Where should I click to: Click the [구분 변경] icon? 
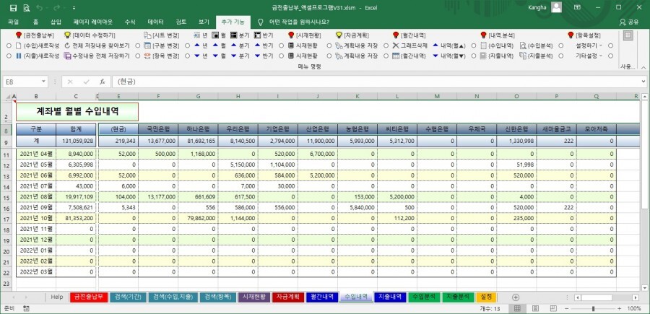147,45
